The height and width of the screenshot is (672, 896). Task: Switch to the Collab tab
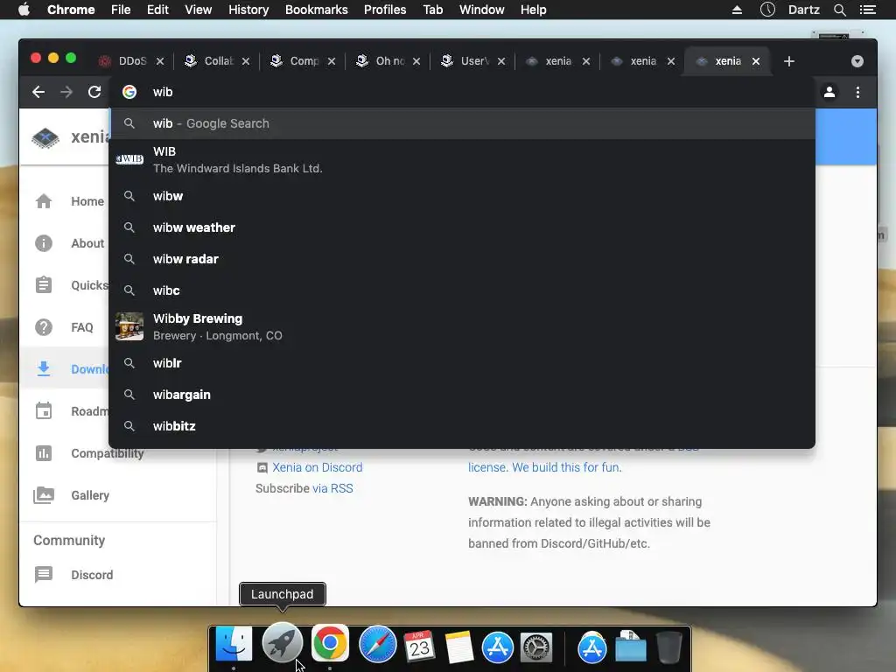[217, 61]
